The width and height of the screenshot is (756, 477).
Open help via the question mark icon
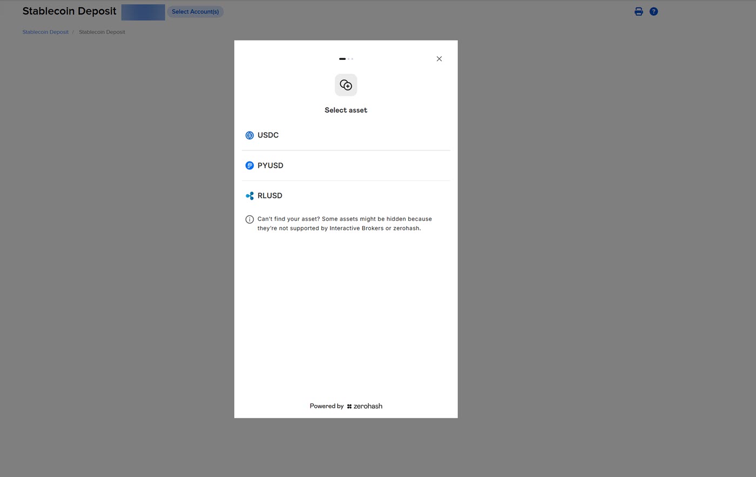click(653, 11)
